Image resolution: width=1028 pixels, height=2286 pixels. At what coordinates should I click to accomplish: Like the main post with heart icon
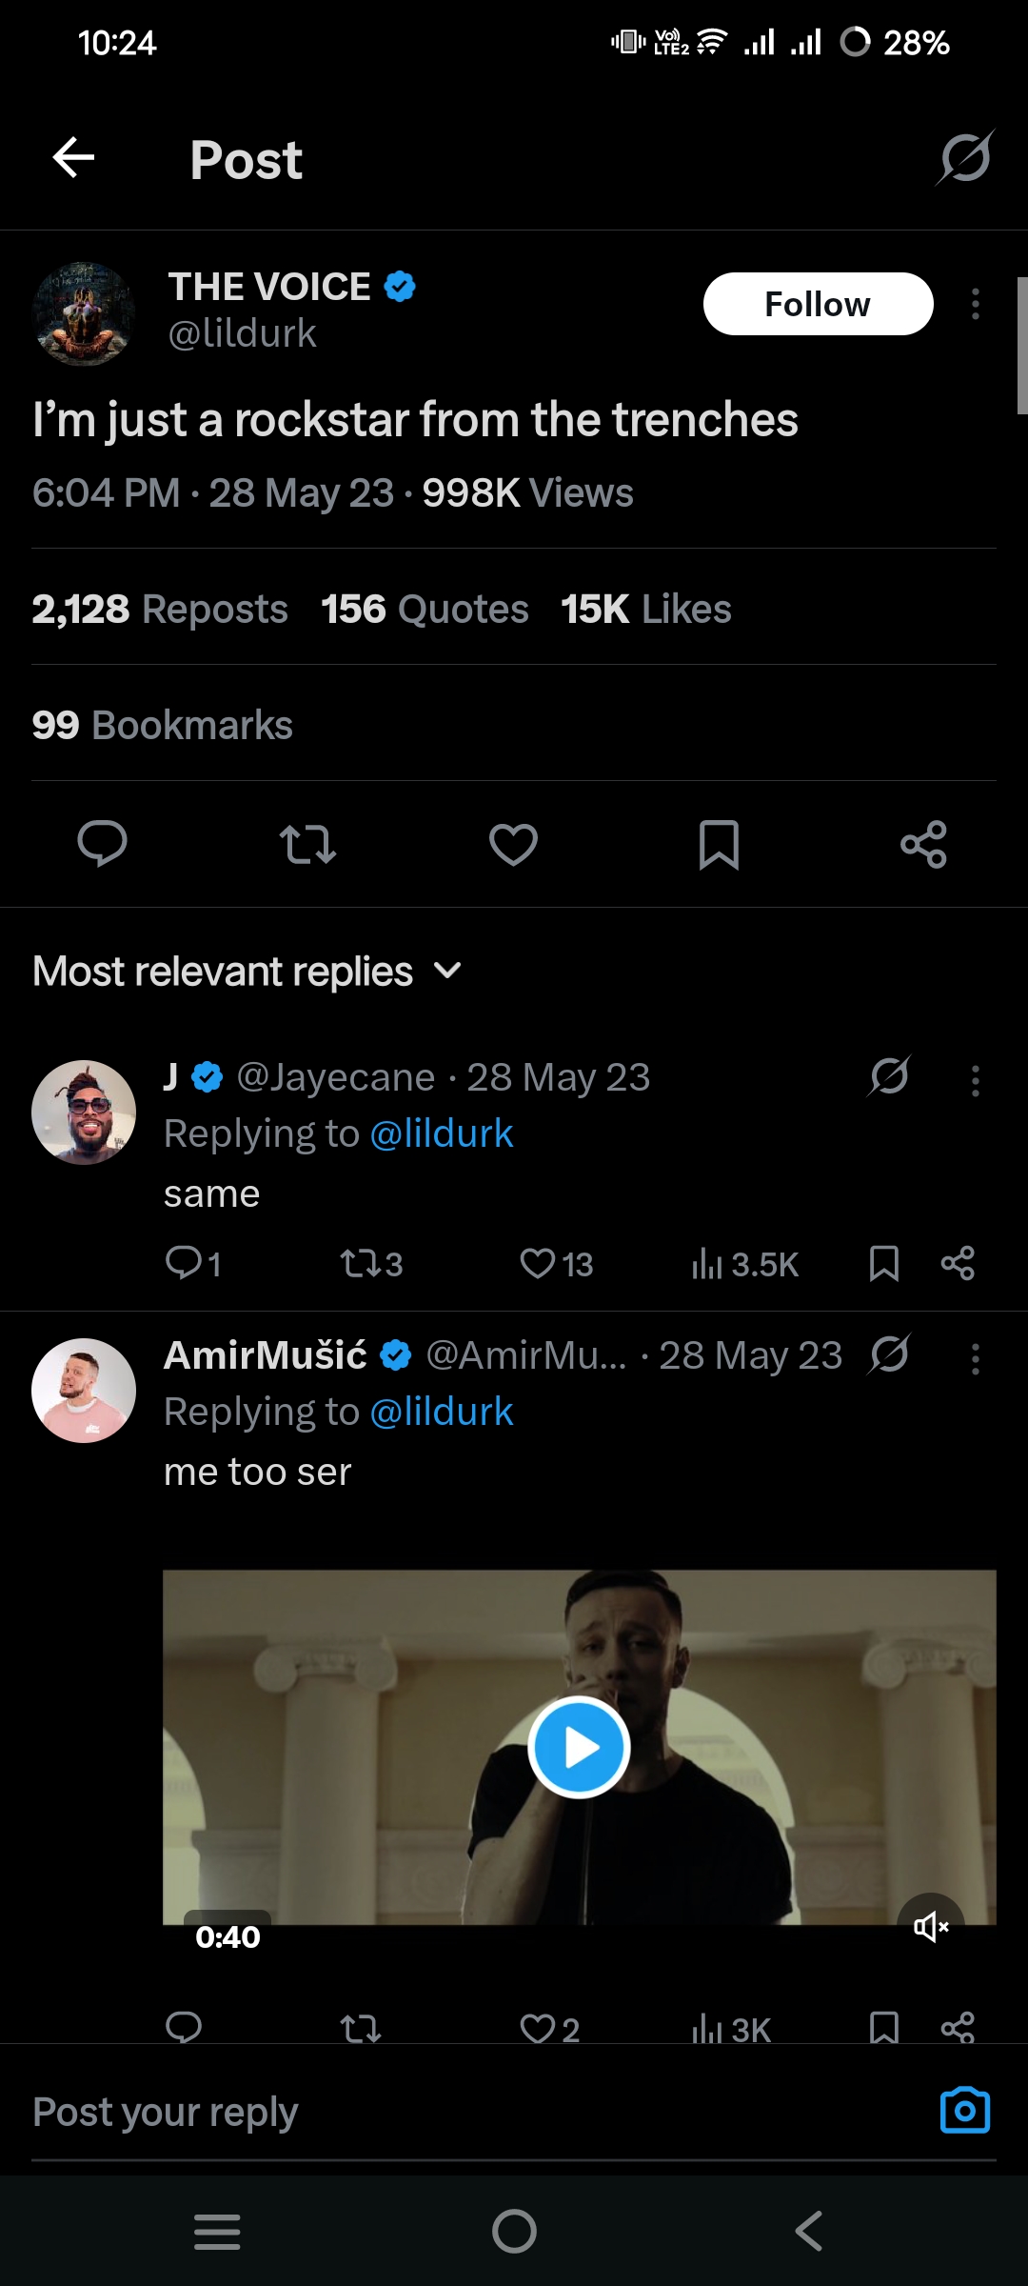coord(513,844)
